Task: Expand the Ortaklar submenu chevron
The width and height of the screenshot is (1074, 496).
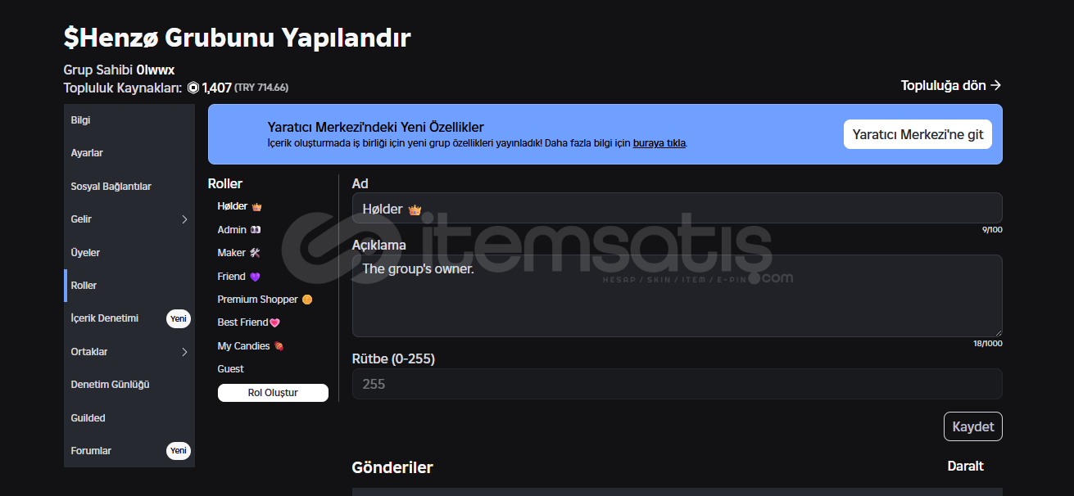Action: tap(184, 352)
